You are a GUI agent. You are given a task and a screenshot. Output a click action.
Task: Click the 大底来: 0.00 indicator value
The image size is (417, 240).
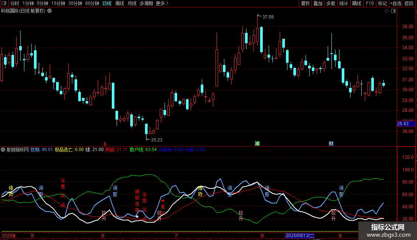171,150
